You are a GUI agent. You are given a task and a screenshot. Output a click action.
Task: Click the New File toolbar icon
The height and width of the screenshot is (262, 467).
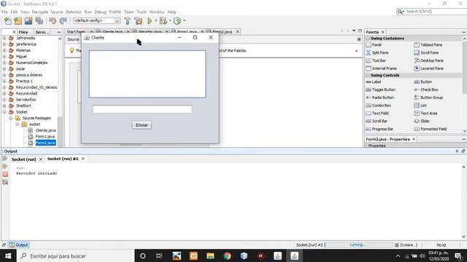[x=8, y=21]
